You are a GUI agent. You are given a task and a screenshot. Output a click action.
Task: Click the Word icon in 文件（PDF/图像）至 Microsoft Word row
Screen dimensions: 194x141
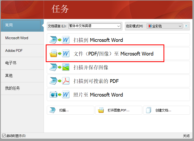66,53
